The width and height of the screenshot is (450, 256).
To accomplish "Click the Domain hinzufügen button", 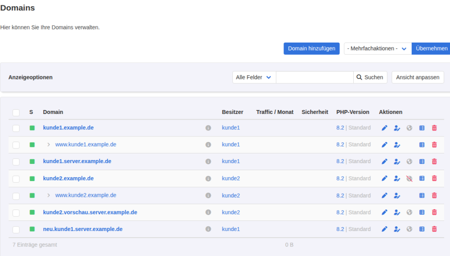I will 312,49.
